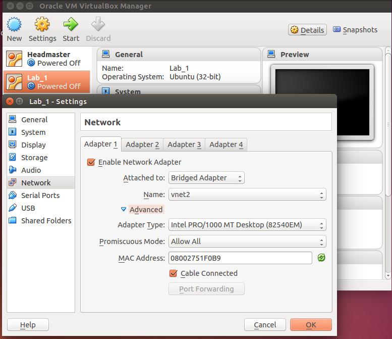Click the Help button
This screenshot has height=339, width=392.
click(x=28, y=325)
